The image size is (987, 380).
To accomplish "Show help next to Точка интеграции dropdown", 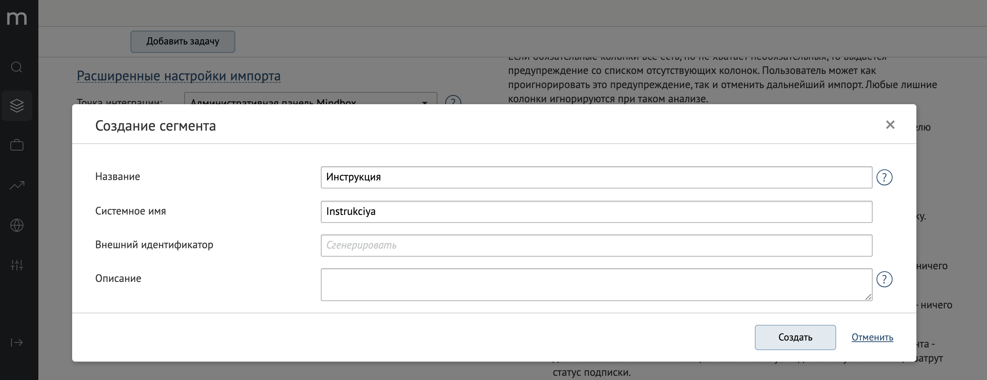I will pyautogui.click(x=453, y=100).
